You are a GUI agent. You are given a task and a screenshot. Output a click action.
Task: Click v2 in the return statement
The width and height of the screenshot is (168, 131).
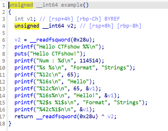(111, 116)
